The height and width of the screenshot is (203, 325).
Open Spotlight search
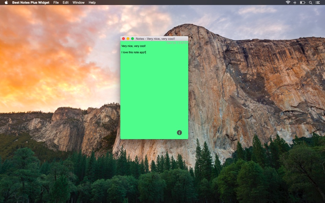[311, 2]
